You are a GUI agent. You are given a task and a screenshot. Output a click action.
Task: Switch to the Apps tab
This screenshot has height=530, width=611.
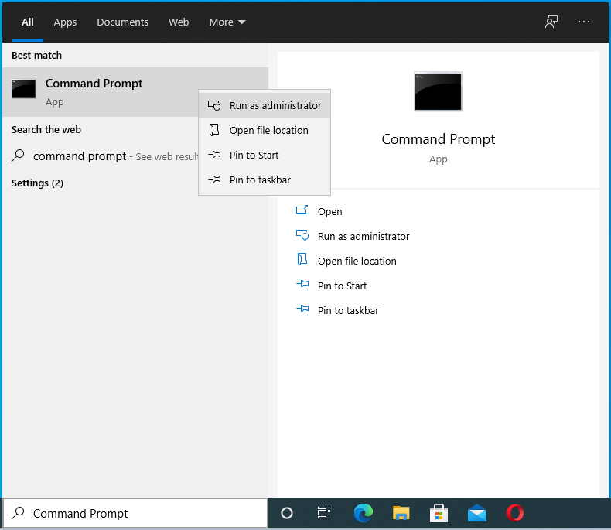[65, 22]
